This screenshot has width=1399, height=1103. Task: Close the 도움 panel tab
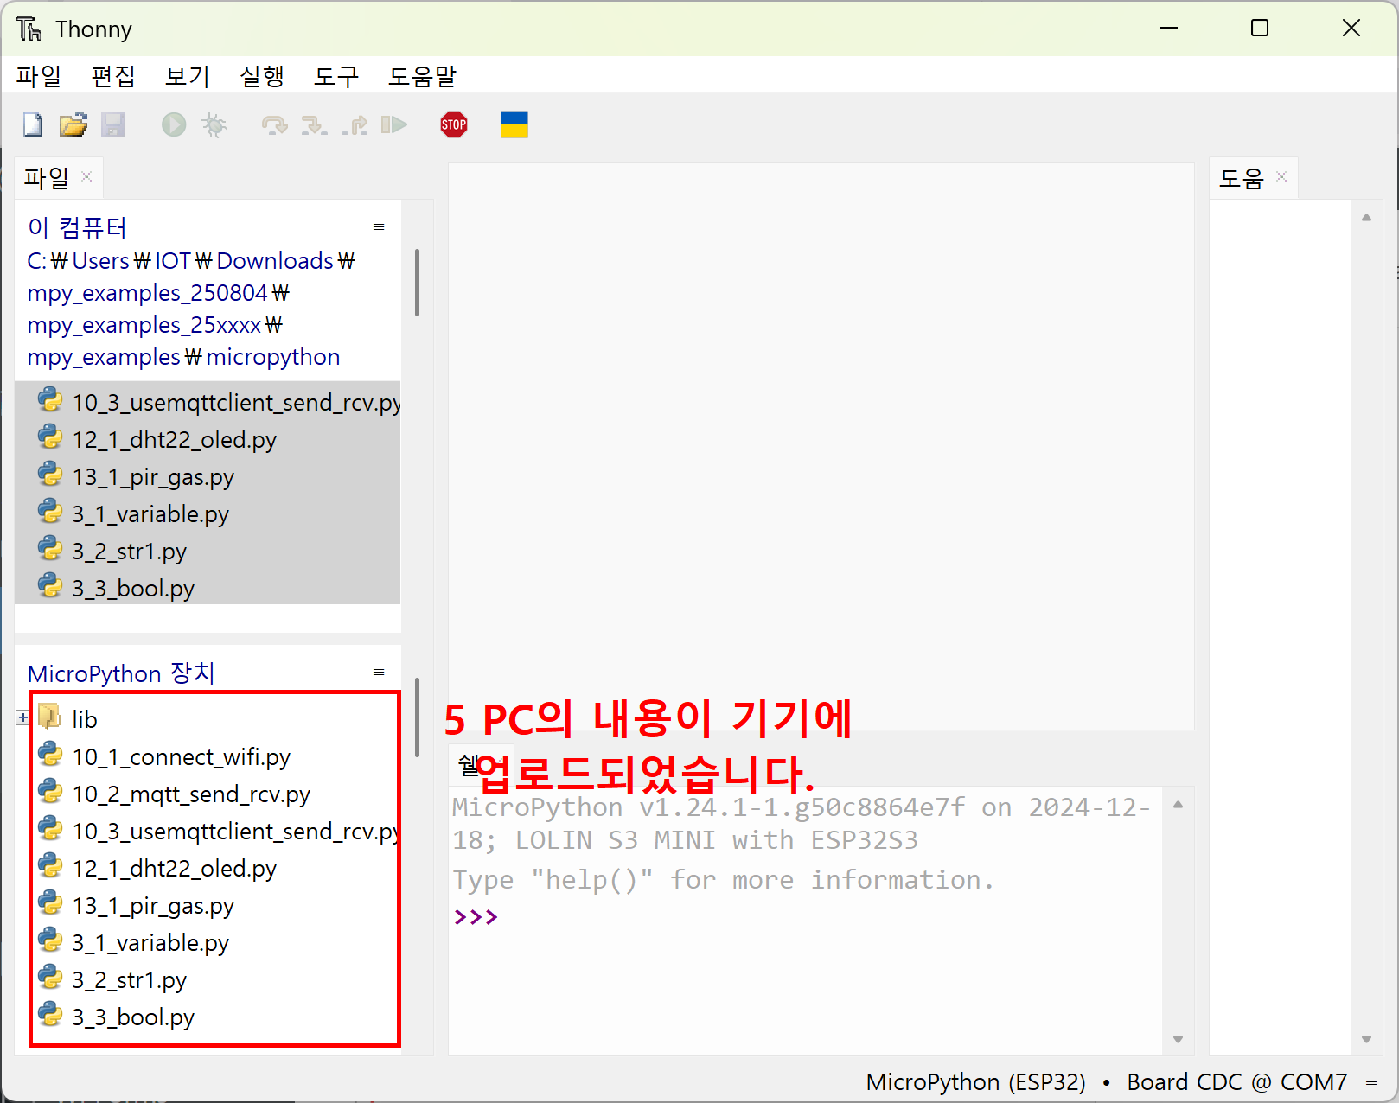1281,176
